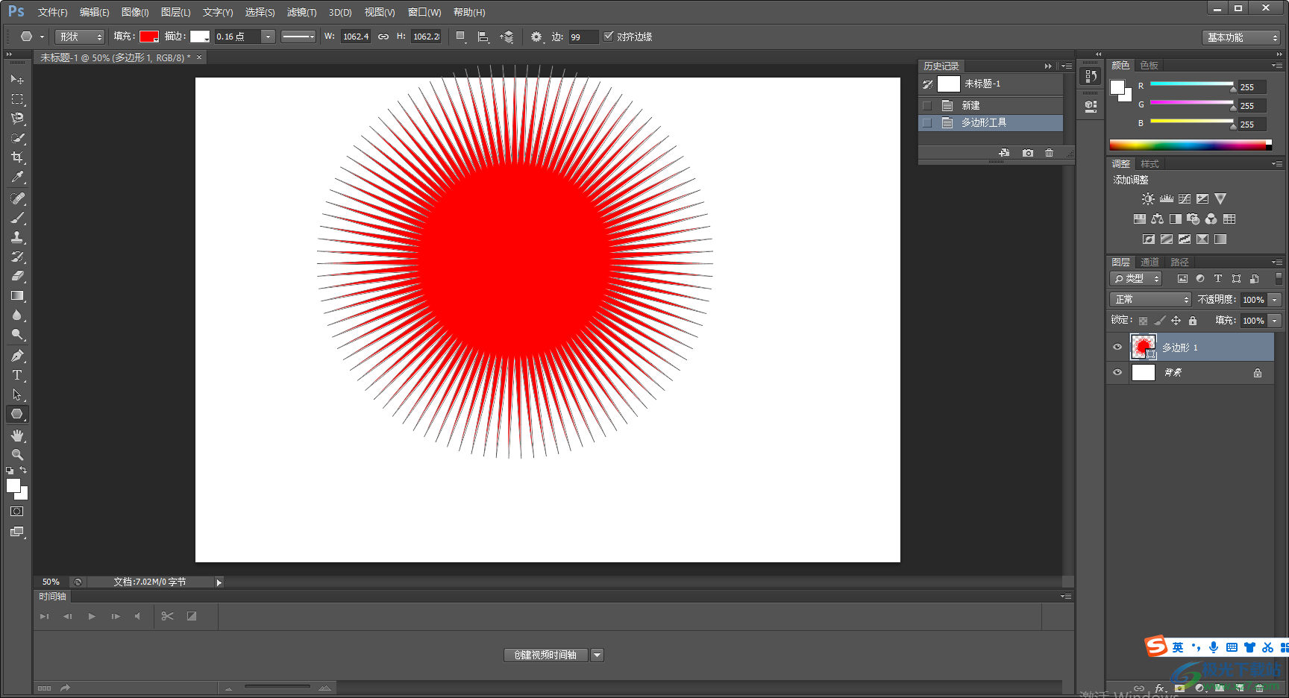Open the 形状 tool mode dropdown
The image size is (1289, 698).
coord(80,37)
